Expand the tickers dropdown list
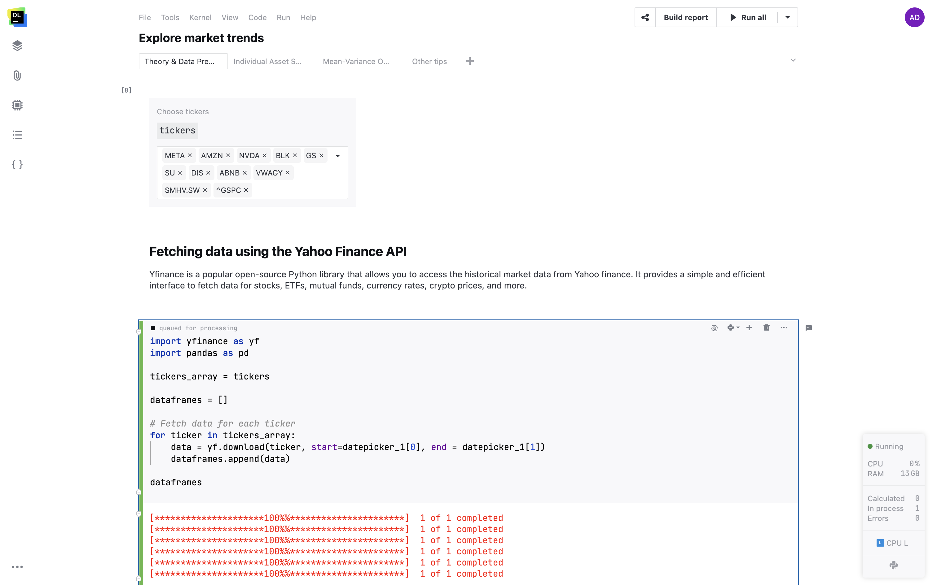937x585 pixels. coord(338,156)
